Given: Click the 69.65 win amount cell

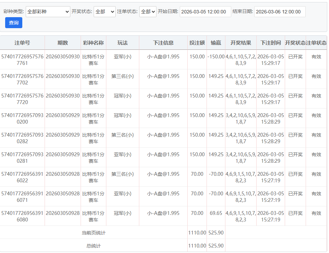Looking at the screenshot, I should pos(216,213).
